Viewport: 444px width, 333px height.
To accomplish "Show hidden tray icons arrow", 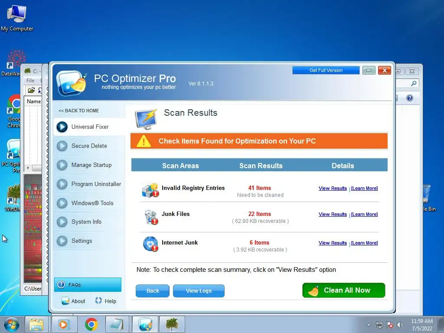I will pyautogui.click(x=369, y=325).
